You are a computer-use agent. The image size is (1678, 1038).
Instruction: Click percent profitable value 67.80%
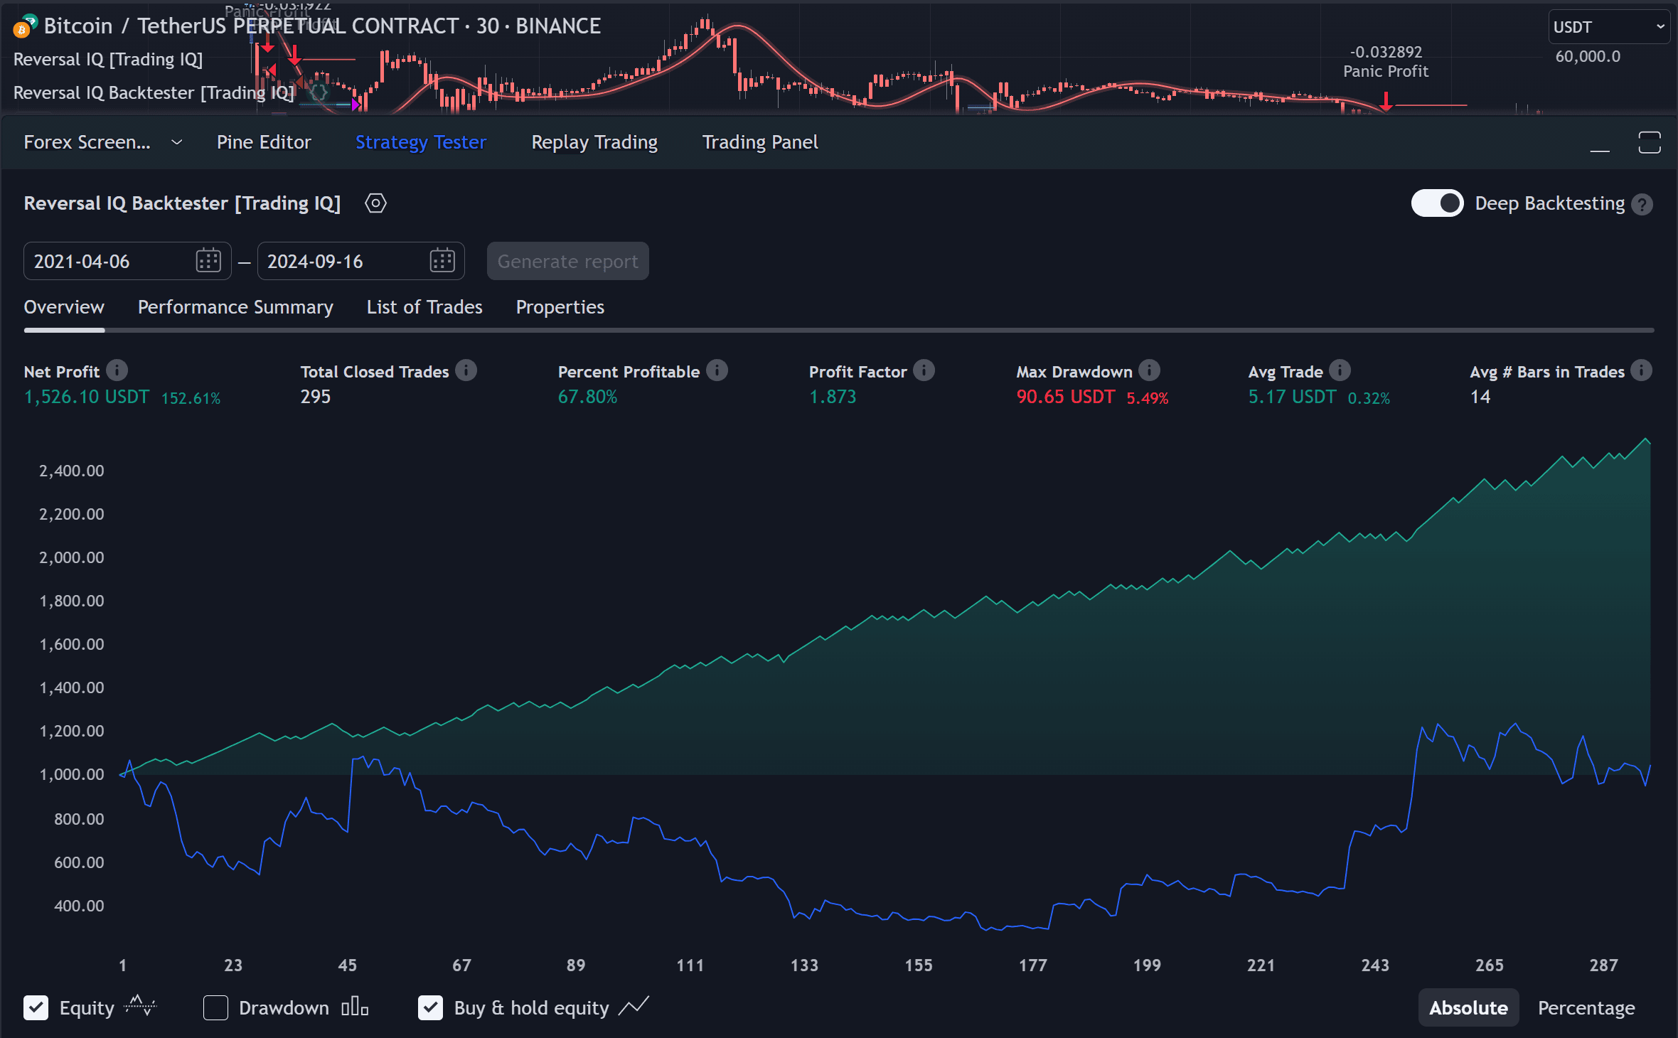click(587, 397)
